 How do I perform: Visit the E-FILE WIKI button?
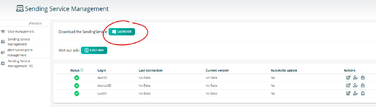[94, 50]
